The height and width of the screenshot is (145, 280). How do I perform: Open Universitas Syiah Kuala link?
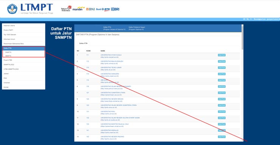111,55
